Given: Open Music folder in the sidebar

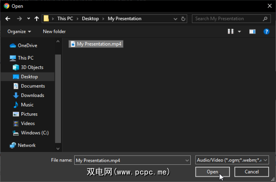Looking at the screenshot, I should (27, 105).
